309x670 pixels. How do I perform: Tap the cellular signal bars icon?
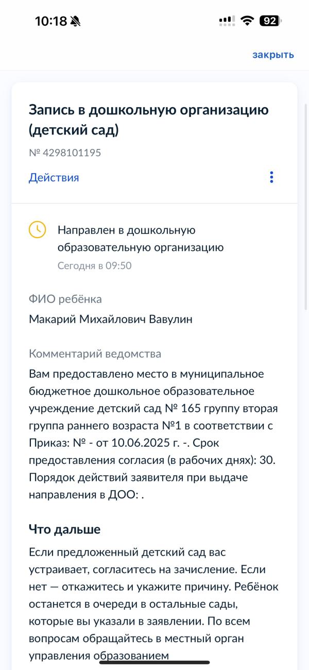click(227, 21)
